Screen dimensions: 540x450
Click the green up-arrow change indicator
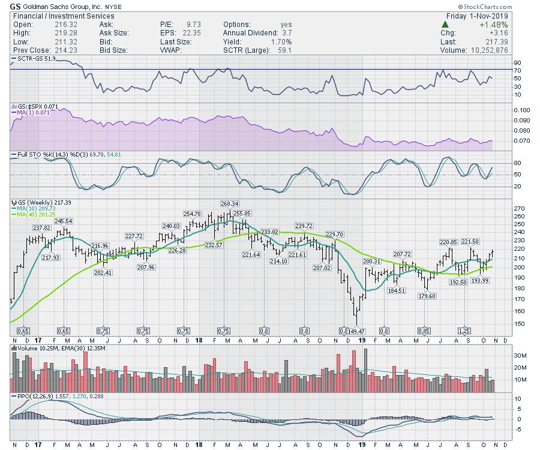[445, 25]
